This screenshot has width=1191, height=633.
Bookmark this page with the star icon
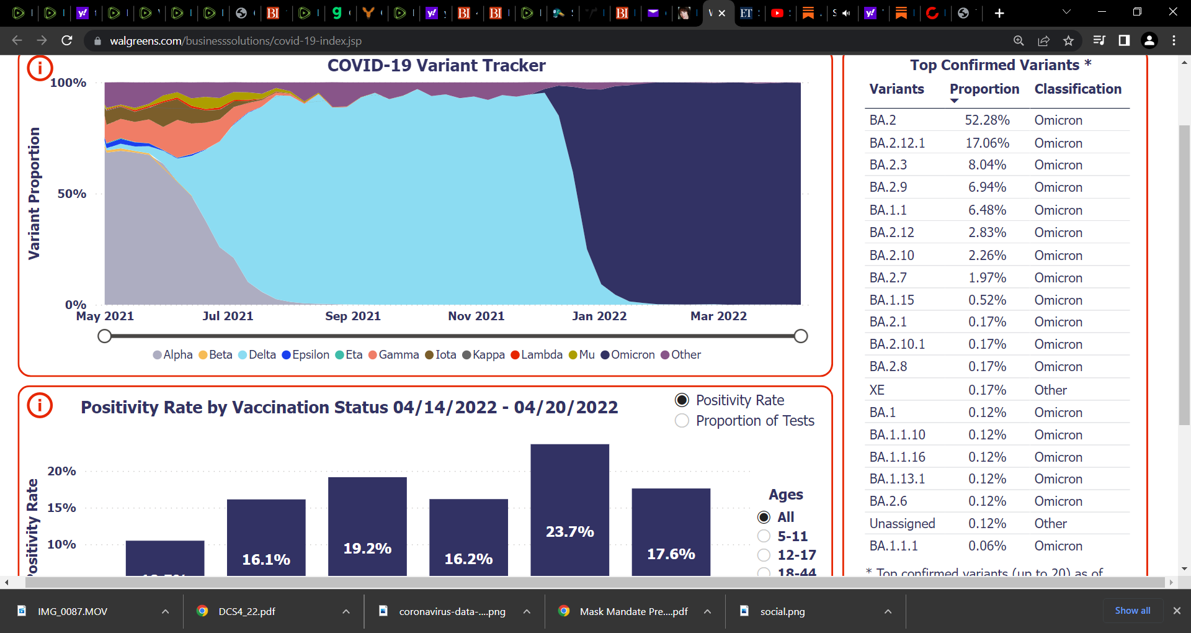(1068, 40)
